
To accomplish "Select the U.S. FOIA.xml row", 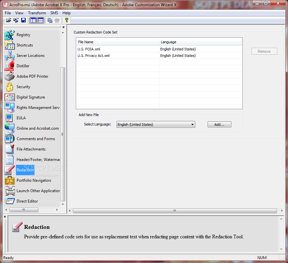I will [159, 49].
